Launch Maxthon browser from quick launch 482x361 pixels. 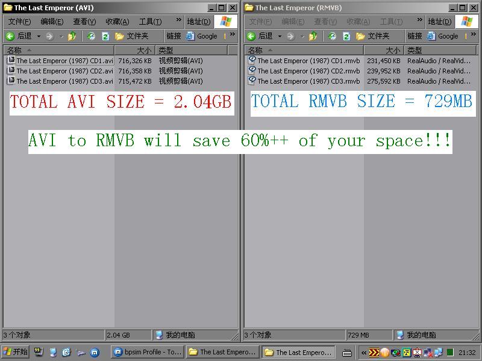95,353
